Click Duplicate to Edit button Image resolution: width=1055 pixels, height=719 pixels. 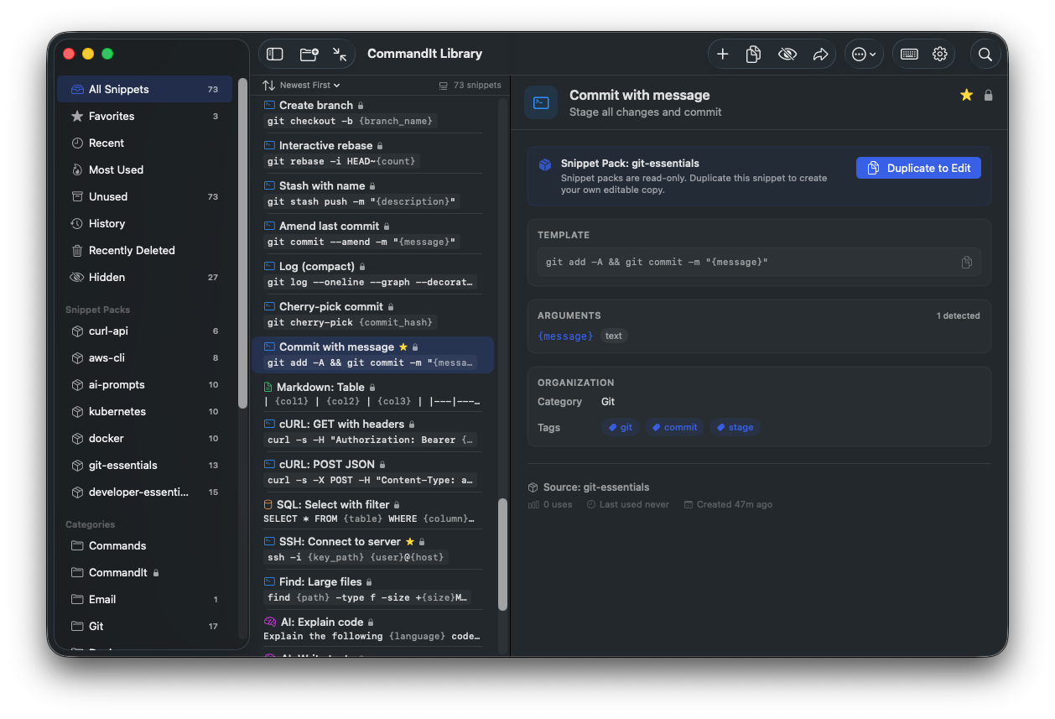click(x=918, y=168)
